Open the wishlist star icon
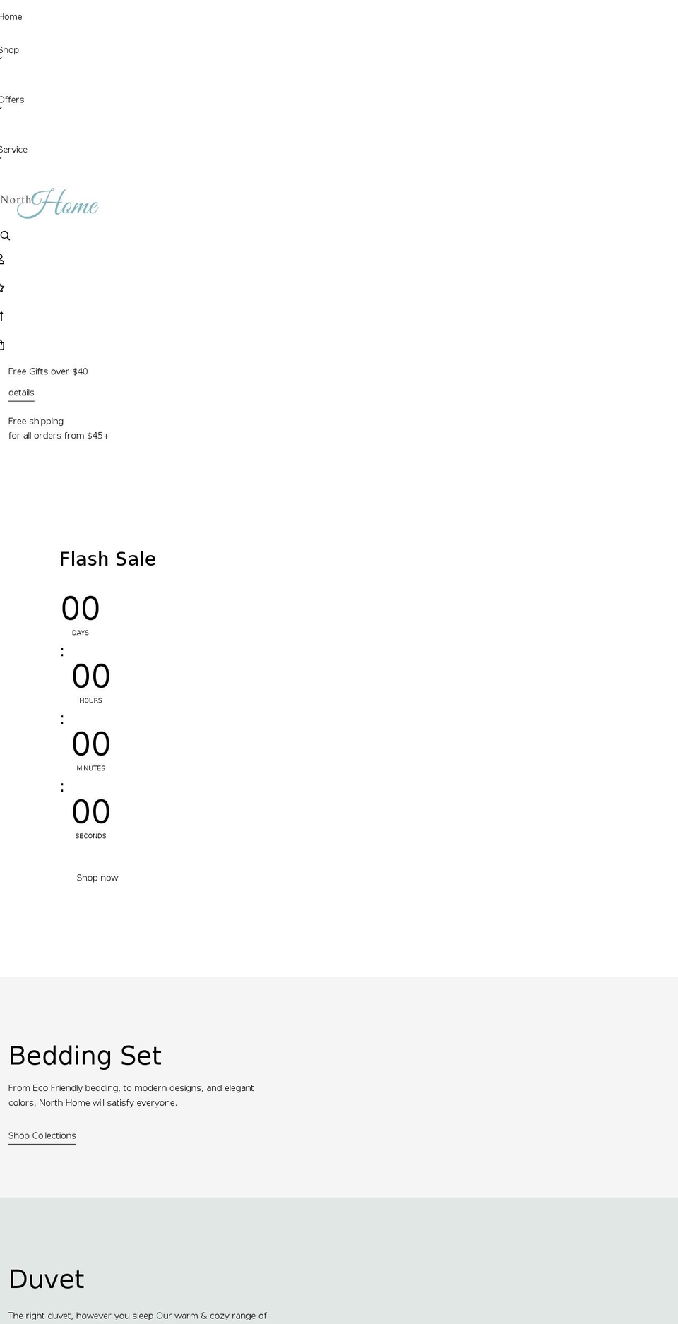678x1324 pixels. 2,287
